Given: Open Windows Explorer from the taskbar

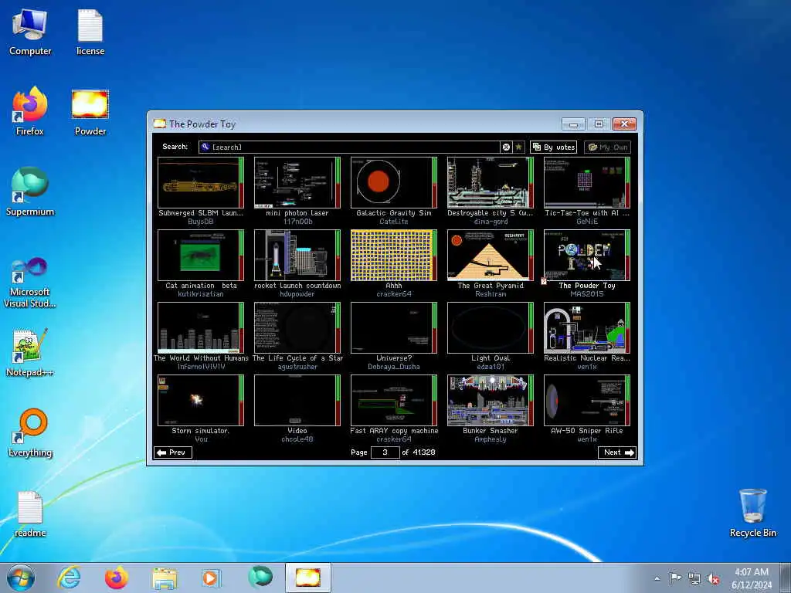Looking at the screenshot, I should (x=165, y=578).
